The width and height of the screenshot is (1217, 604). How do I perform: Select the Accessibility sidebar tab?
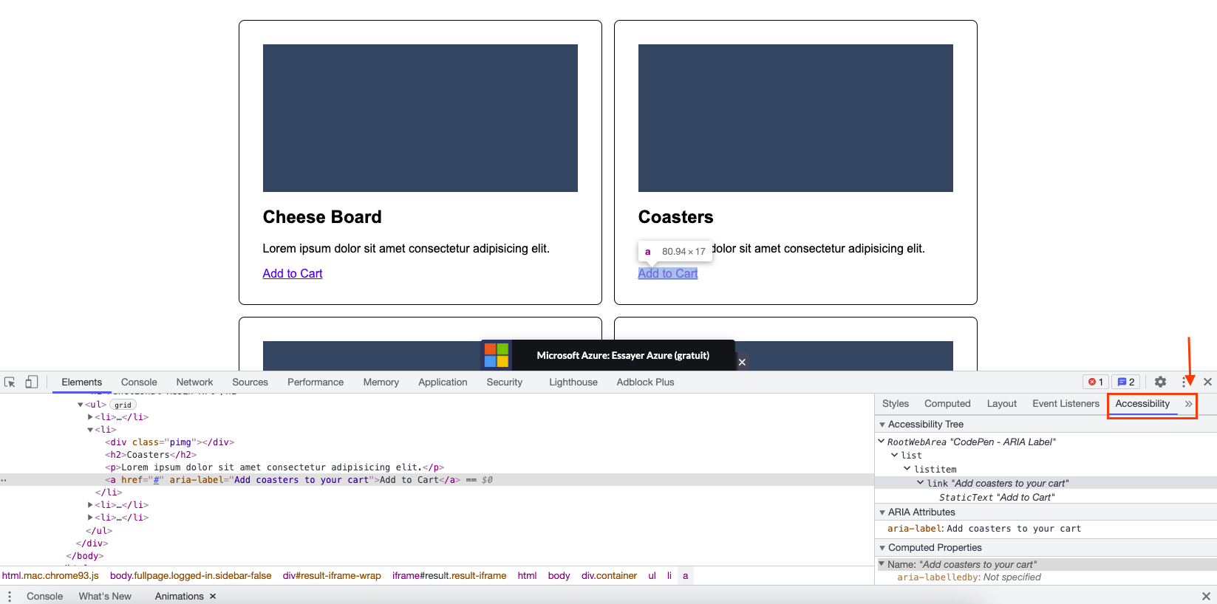[1142, 404]
